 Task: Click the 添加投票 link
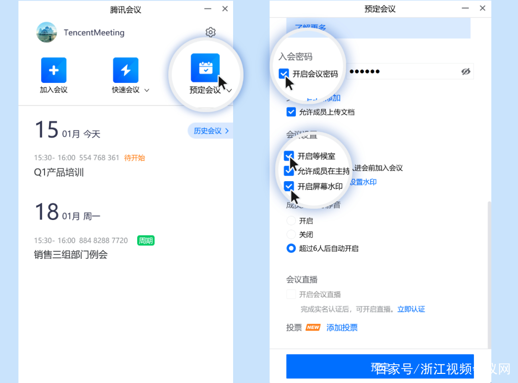[x=342, y=327]
